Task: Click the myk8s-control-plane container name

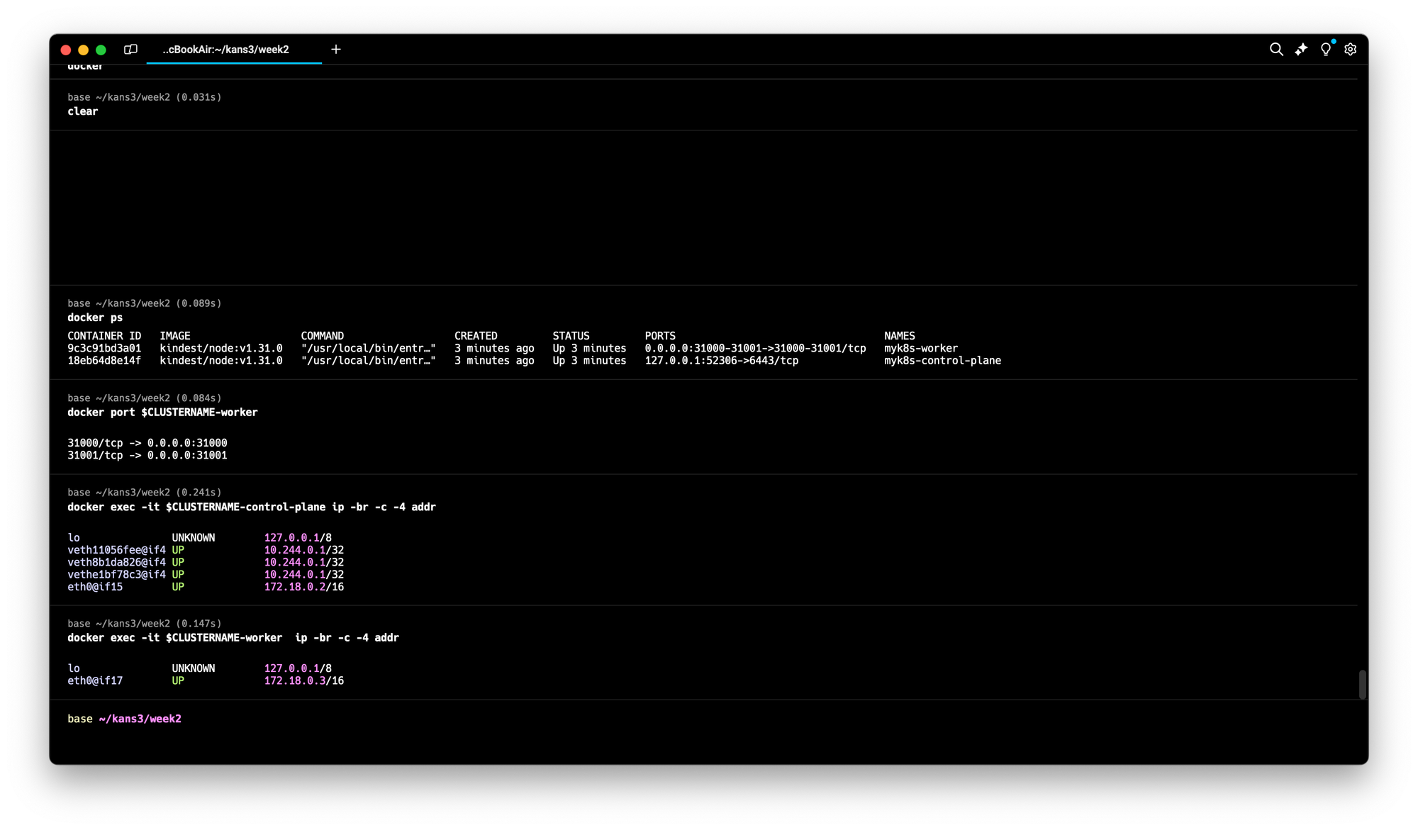Action: click(942, 361)
